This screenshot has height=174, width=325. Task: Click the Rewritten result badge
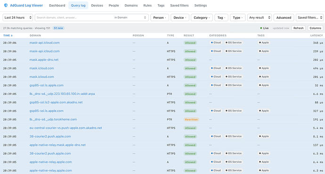pyautogui.click(x=191, y=119)
